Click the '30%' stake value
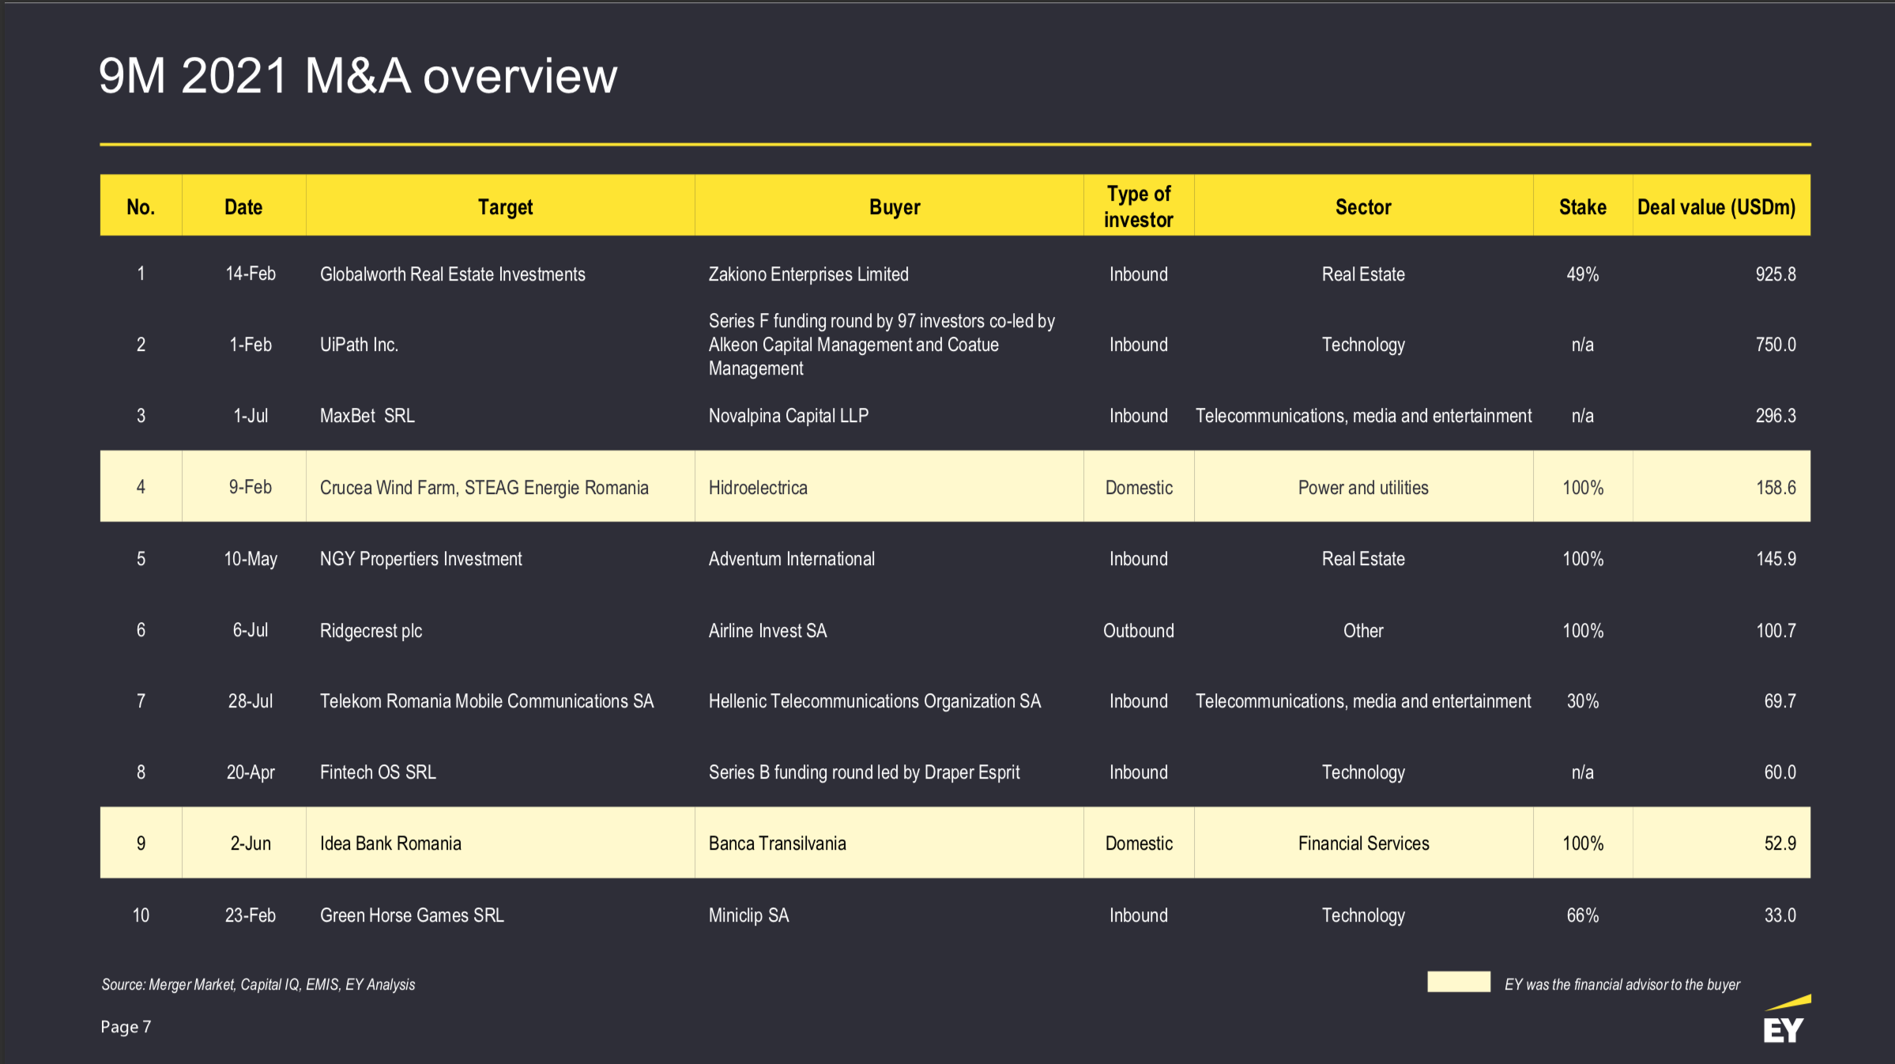 coord(1583,701)
